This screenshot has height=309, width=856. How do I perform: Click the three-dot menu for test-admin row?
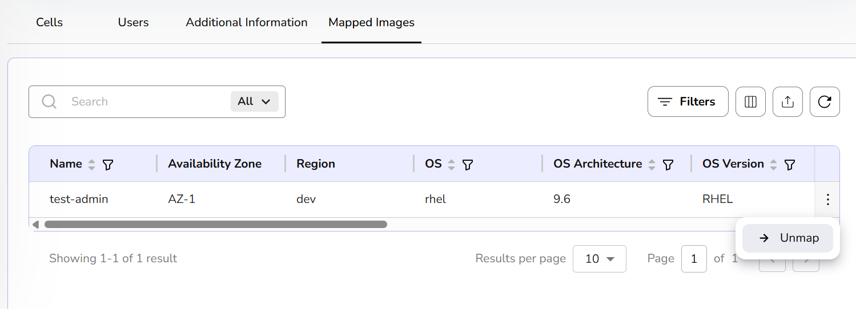click(x=827, y=200)
